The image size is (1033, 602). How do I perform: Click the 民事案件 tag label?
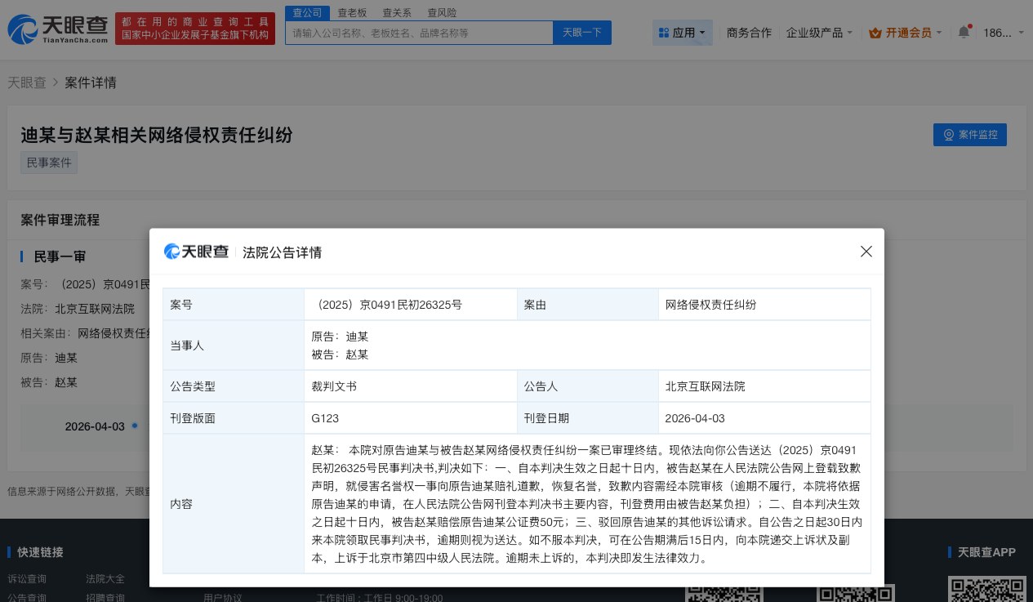pos(48,162)
